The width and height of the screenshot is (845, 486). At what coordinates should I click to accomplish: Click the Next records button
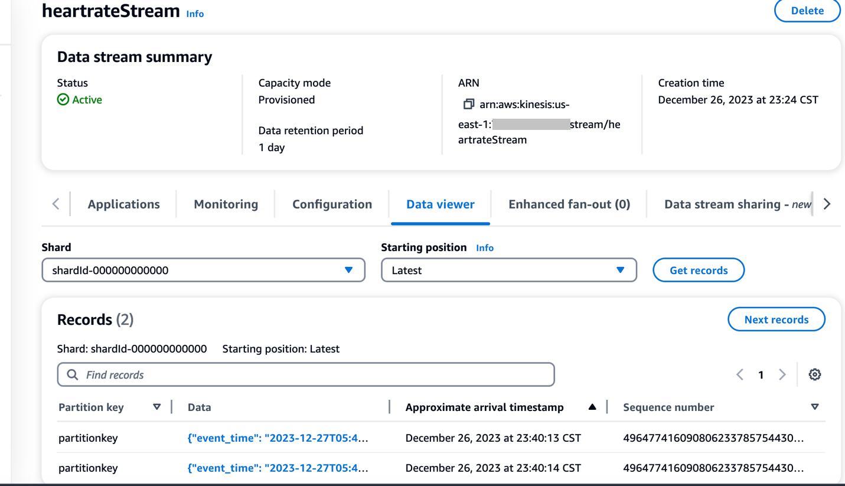click(x=777, y=319)
